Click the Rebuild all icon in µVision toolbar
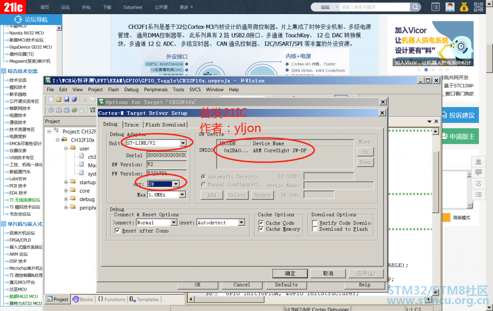 pos(67,110)
